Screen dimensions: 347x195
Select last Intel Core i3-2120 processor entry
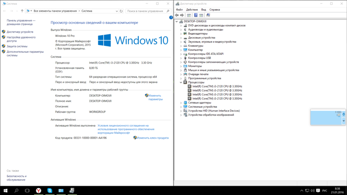[x=217, y=99]
